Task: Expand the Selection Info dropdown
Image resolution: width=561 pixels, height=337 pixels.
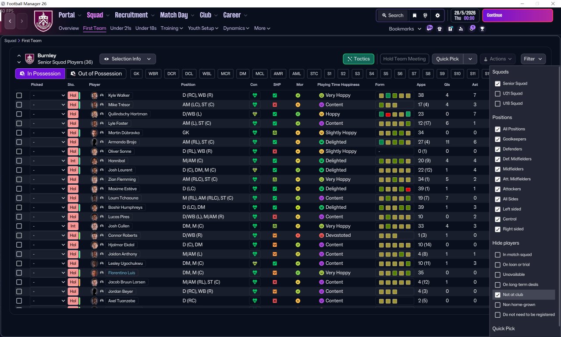Action: pyautogui.click(x=128, y=59)
